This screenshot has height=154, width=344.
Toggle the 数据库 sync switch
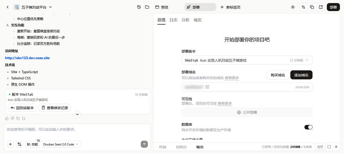308,127
